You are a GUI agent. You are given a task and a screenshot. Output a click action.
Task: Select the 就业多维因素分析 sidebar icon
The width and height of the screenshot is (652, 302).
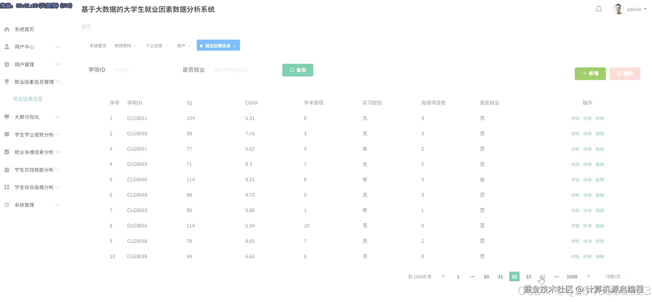(x=7, y=152)
